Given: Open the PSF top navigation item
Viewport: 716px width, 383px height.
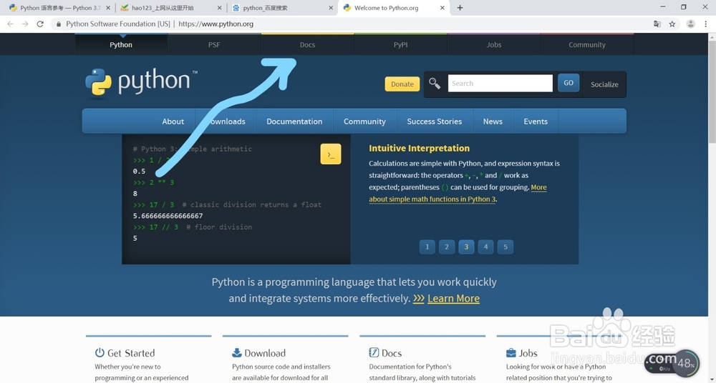Looking at the screenshot, I should [214, 45].
